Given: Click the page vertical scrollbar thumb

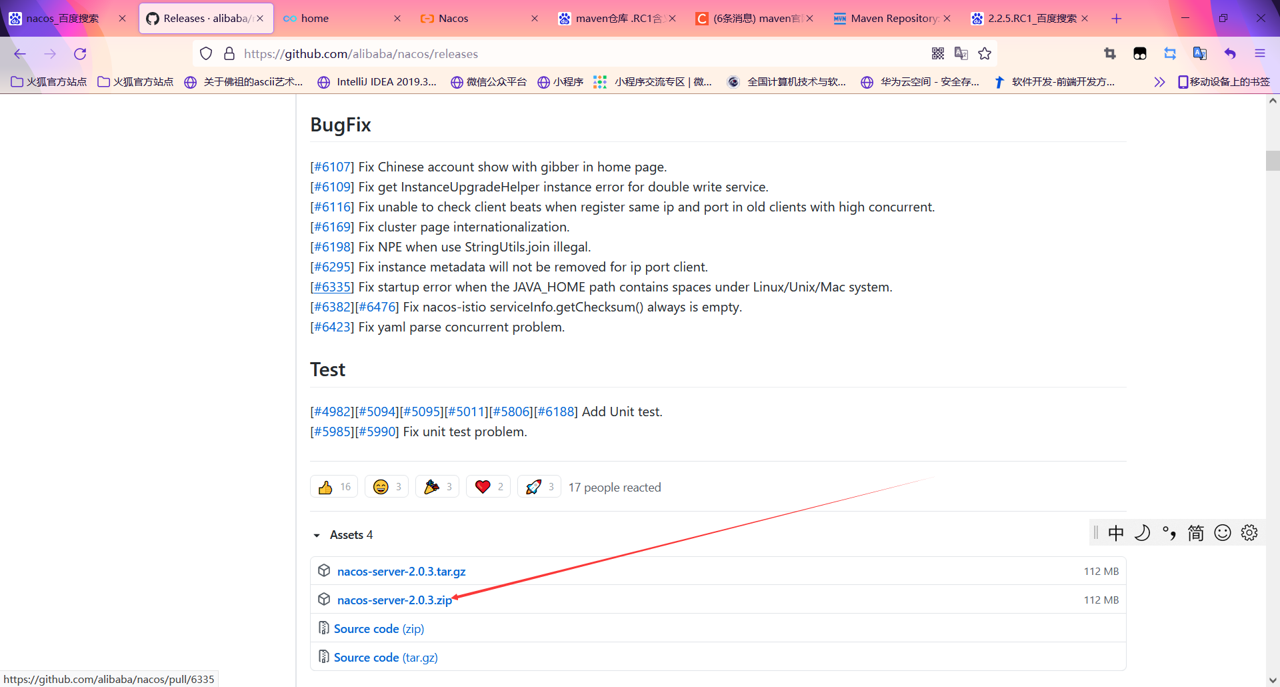Looking at the screenshot, I should [1273, 161].
